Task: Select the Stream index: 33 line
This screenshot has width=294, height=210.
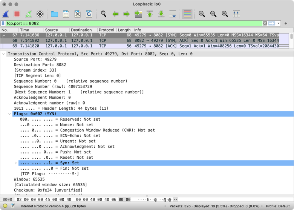Action: (35, 70)
